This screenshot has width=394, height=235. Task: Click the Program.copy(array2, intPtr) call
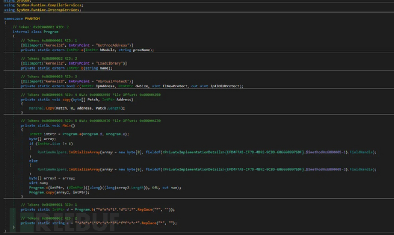(x=59, y=192)
